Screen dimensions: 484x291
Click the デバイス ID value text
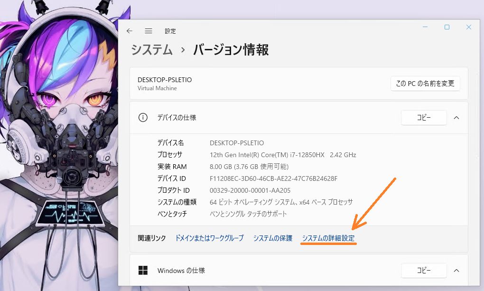pos(273,178)
